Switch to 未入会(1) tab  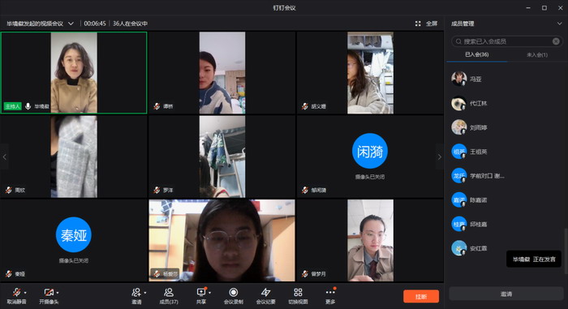(x=537, y=54)
